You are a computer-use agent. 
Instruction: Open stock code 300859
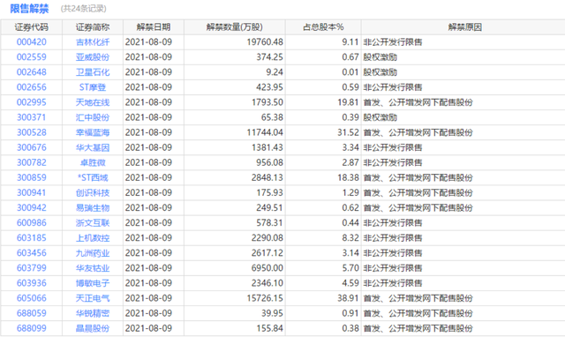[x=32, y=178]
